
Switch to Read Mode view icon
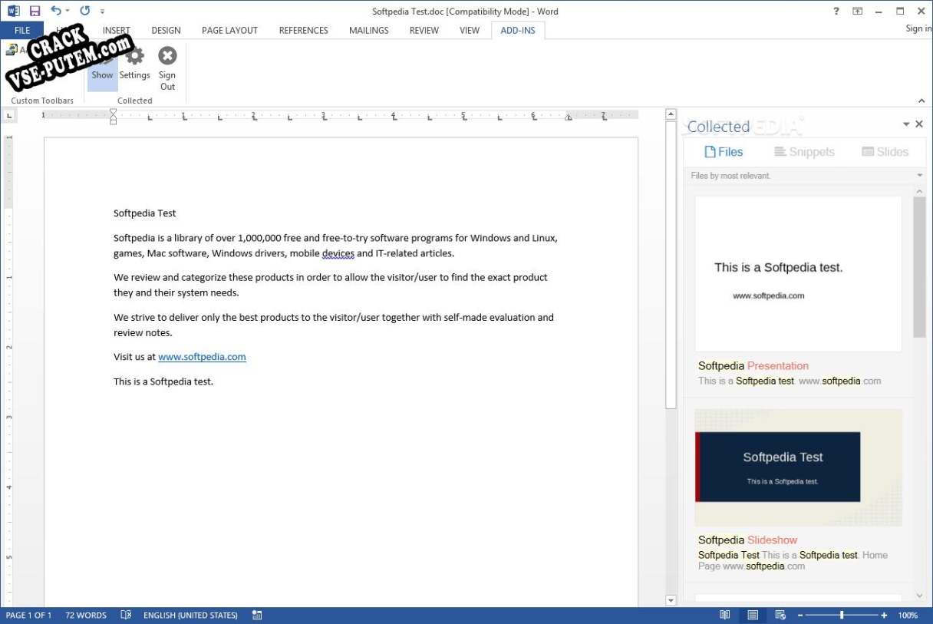[x=725, y=616]
